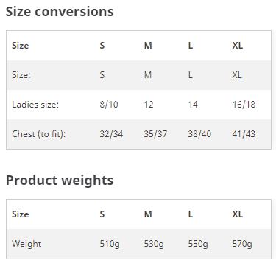276x266 pixels.
Task: Click the 41/43 chest measurement cell
Action: [x=244, y=134]
